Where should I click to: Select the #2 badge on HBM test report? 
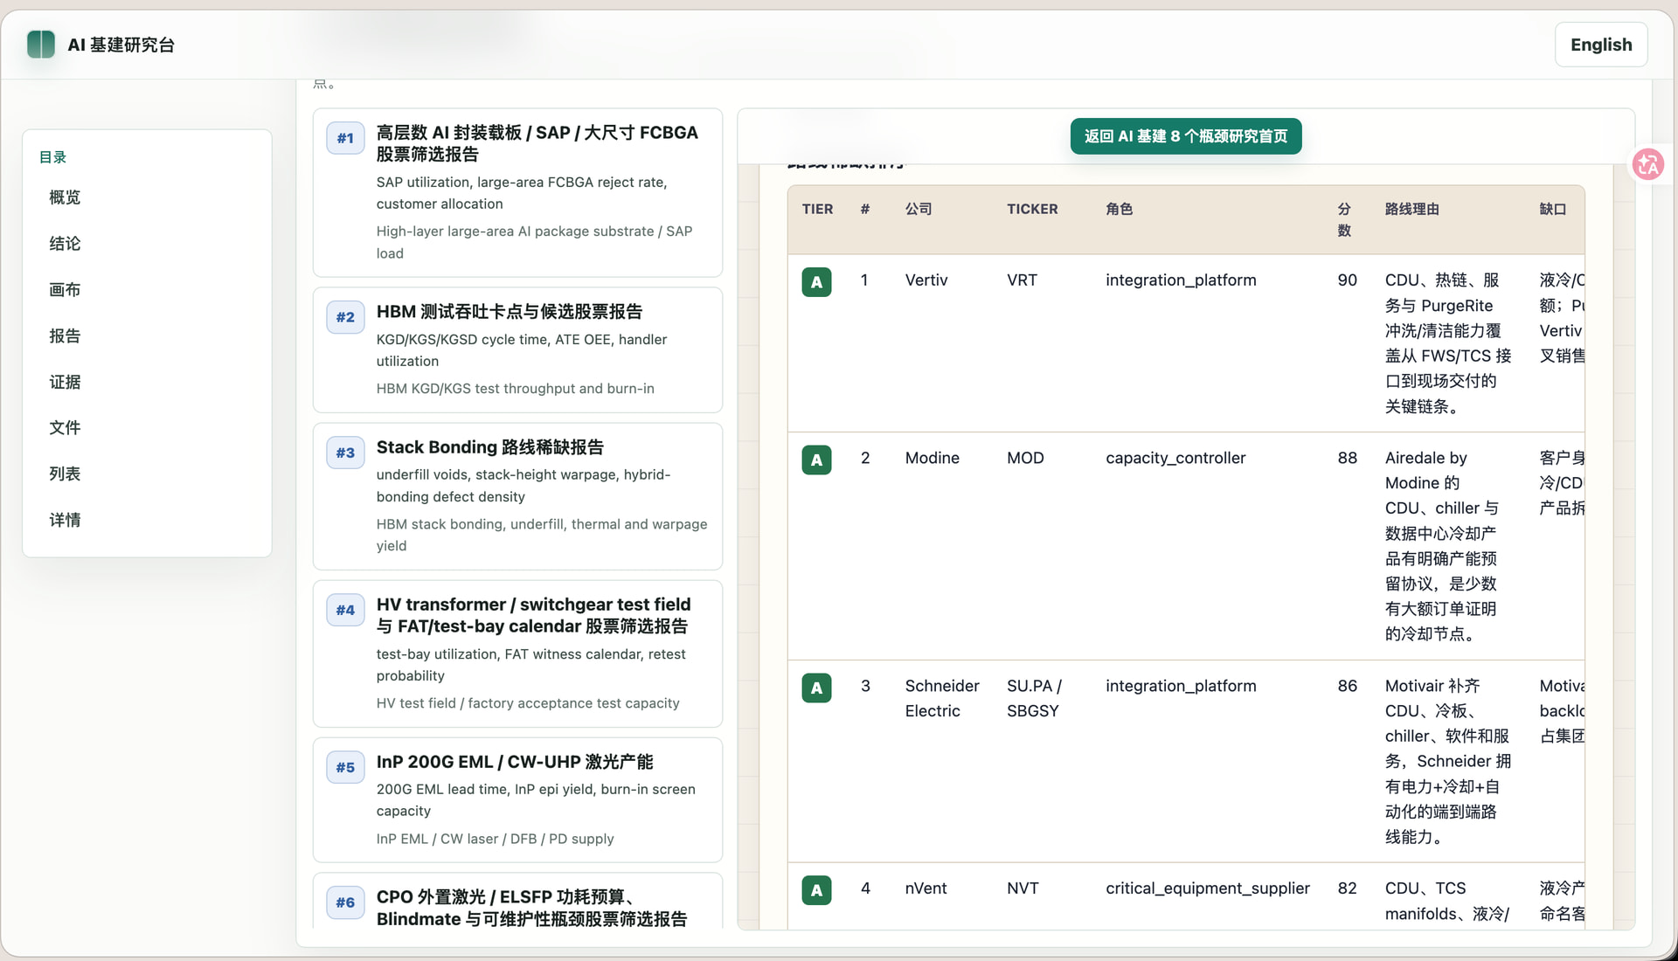[x=345, y=317]
